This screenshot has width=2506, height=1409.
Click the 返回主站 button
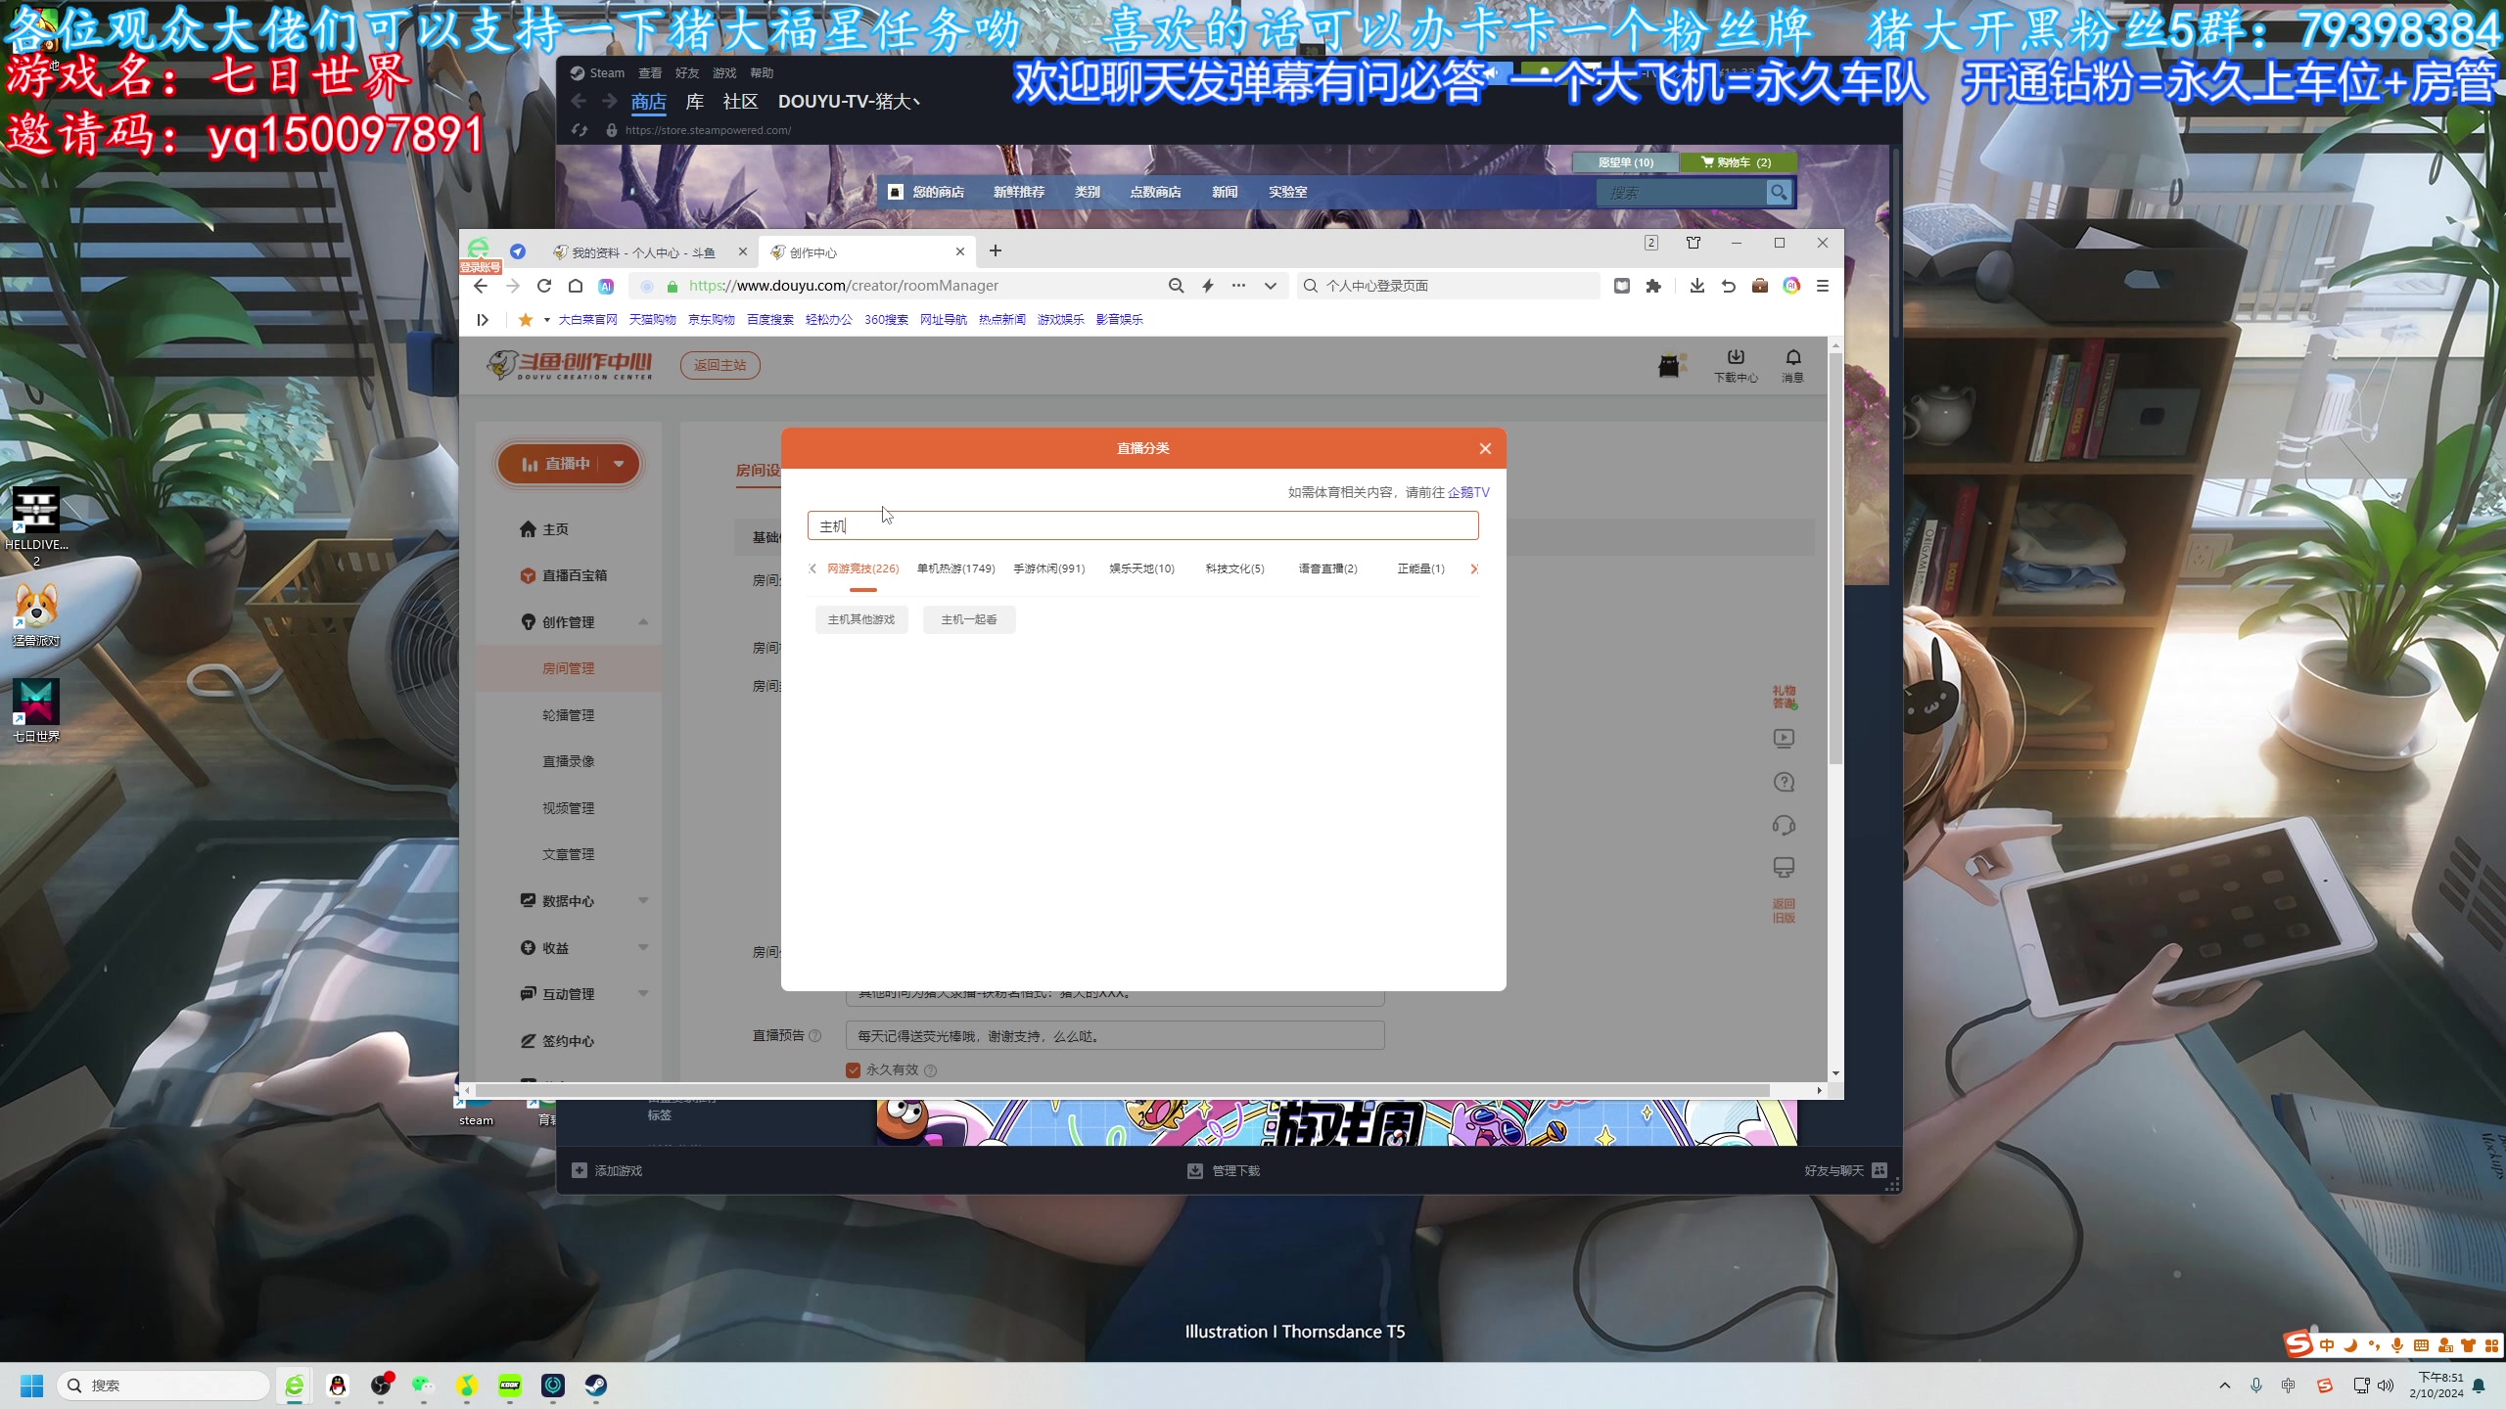pyautogui.click(x=720, y=365)
